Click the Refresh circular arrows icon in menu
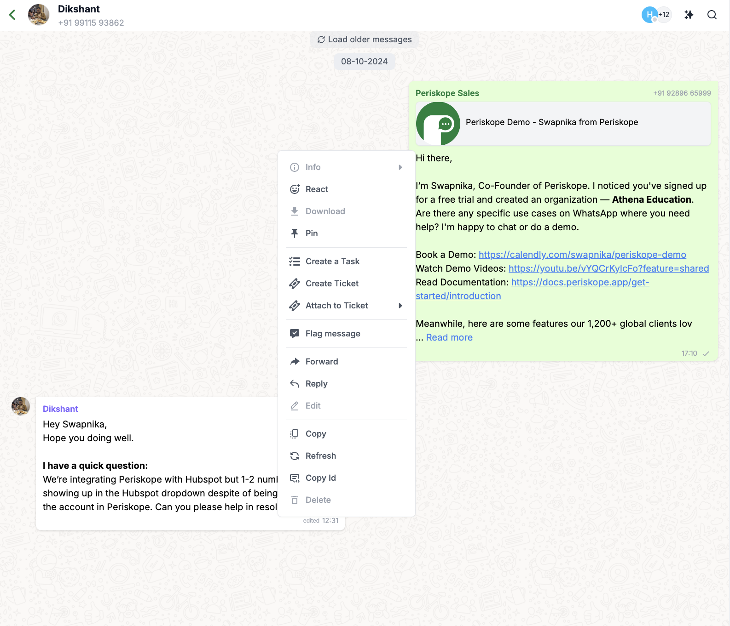This screenshot has width=730, height=626. pyautogui.click(x=295, y=456)
